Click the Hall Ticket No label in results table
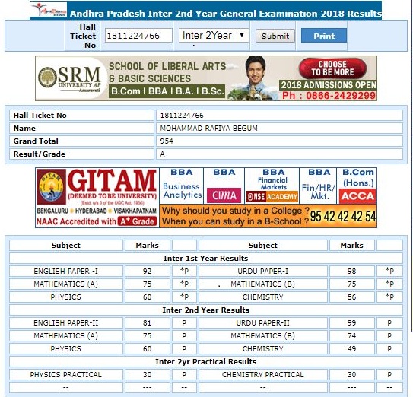413x397 pixels. click(x=40, y=116)
